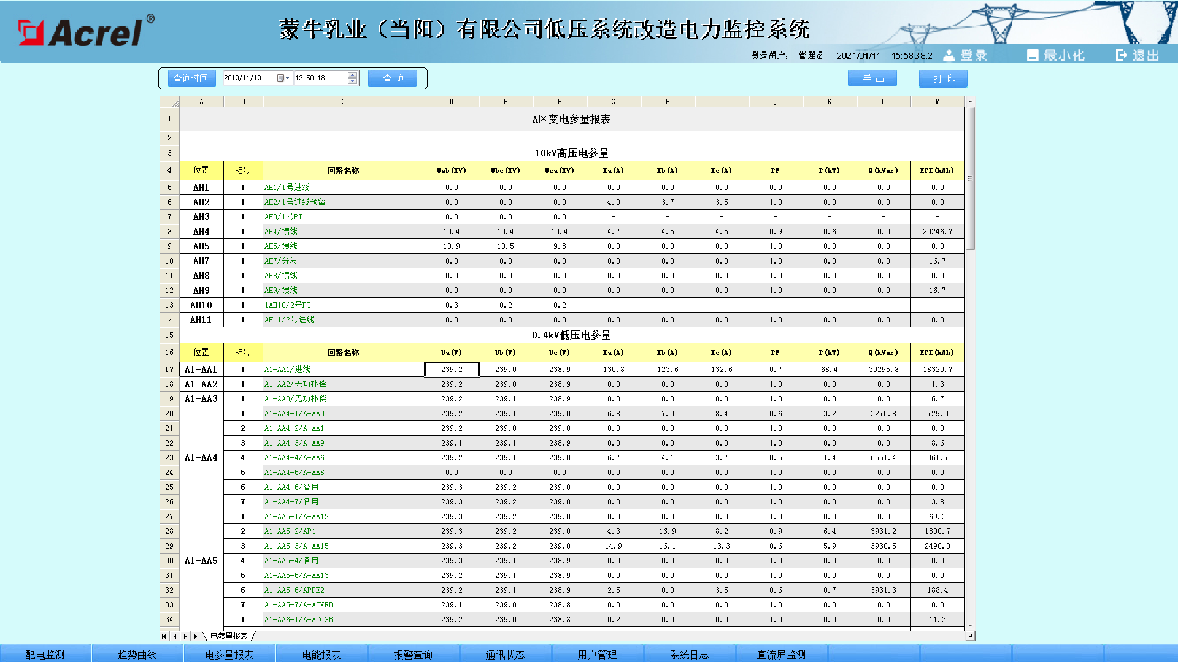
Task: Click the scroll down arrow of table
Action: click(x=971, y=625)
